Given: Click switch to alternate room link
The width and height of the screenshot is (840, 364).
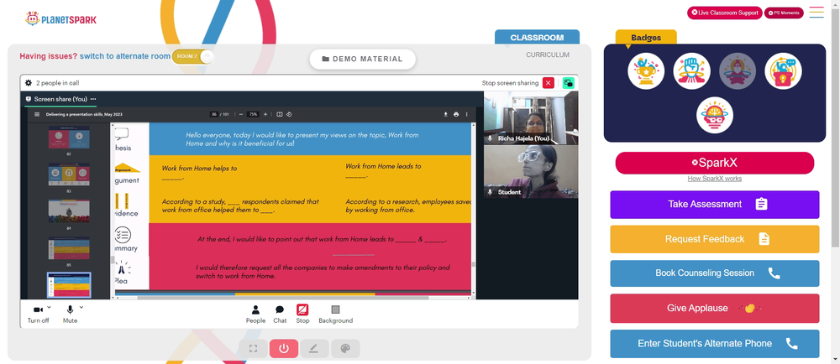Looking at the screenshot, I should 125,56.
